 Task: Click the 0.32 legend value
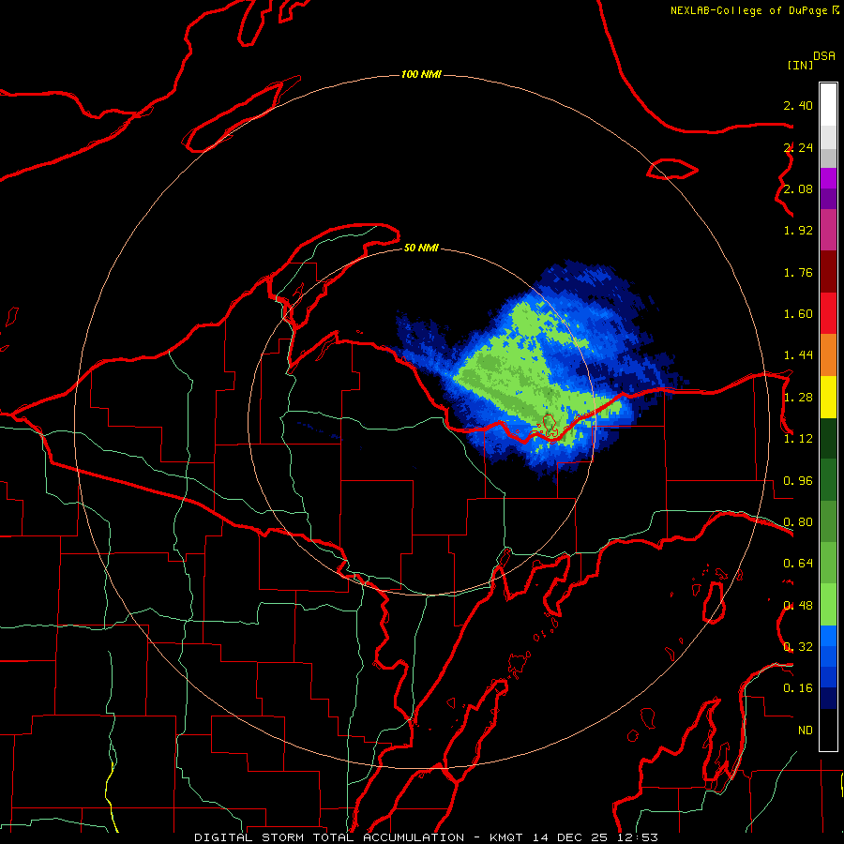click(x=798, y=647)
